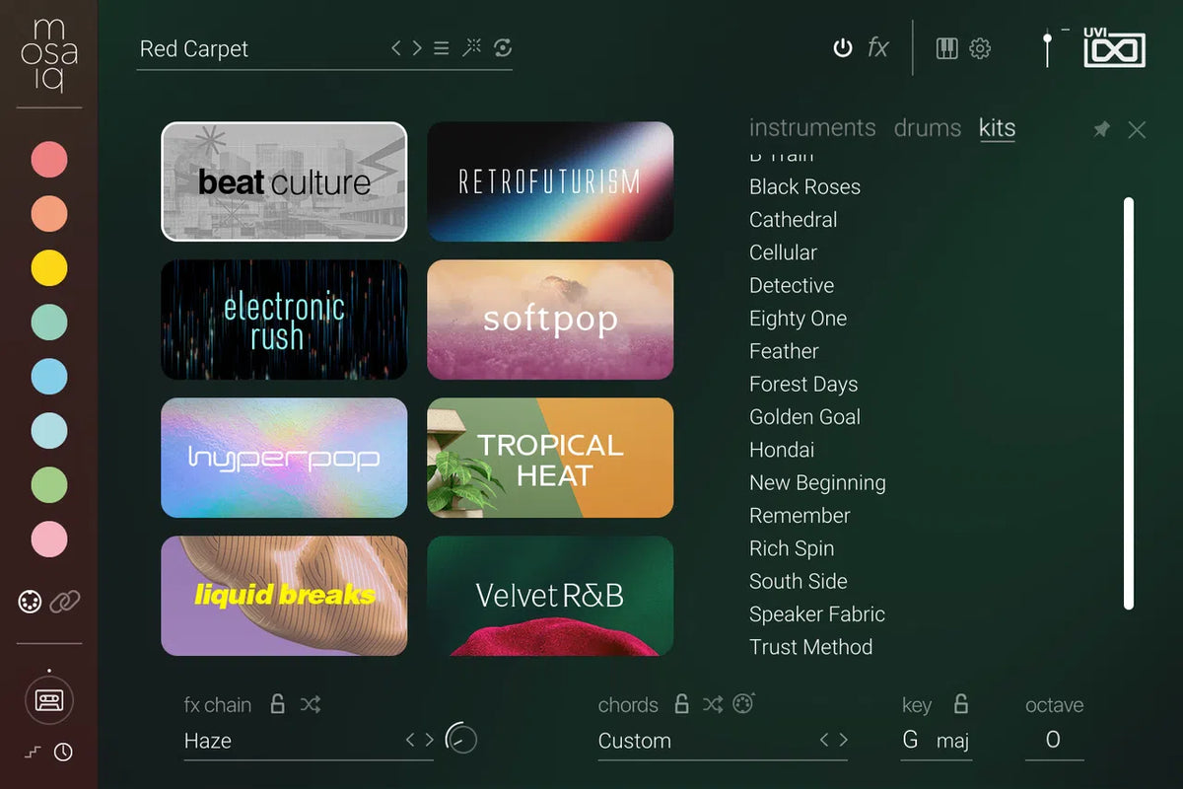Image resolution: width=1183 pixels, height=789 pixels.
Task: Shuffle the fx chain selection
Action: 311,704
